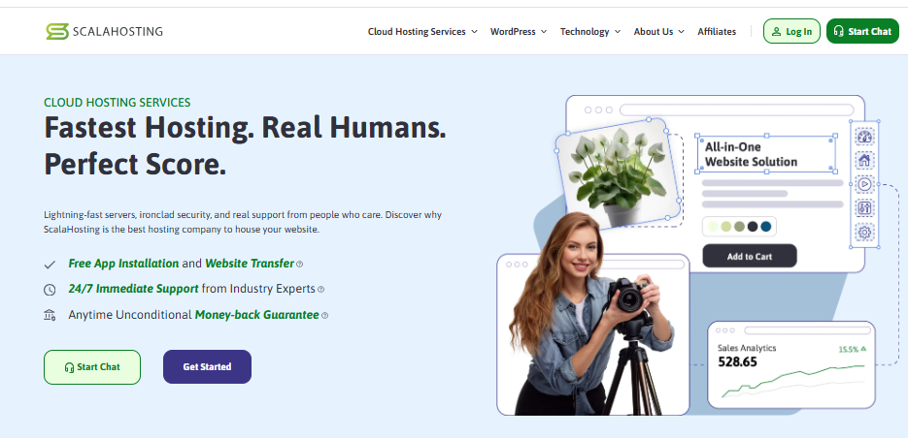The image size is (908, 438).
Task: Click the gear icon in illustration sidebar
Action: pyautogui.click(x=864, y=233)
